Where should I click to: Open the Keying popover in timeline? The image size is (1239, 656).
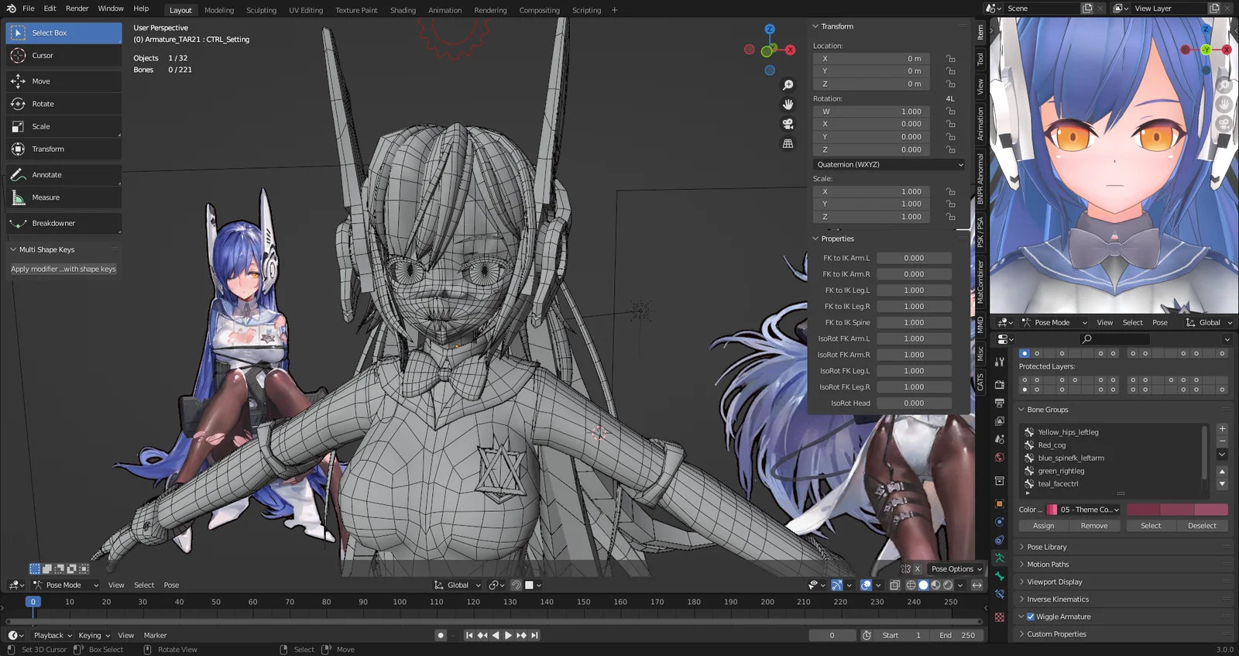(x=94, y=636)
